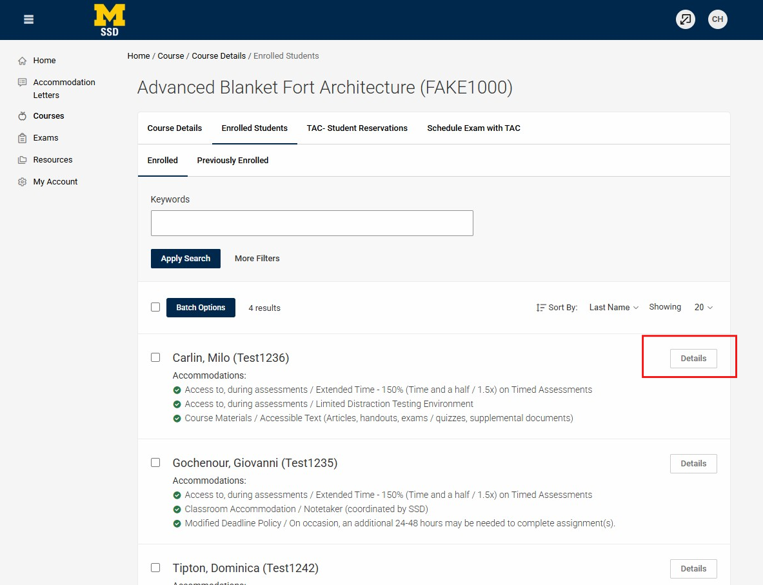The height and width of the screenshot is (585, 763).
Task: Open the Showing 20 results-per-page dropdown
Action: pos(703,307)
